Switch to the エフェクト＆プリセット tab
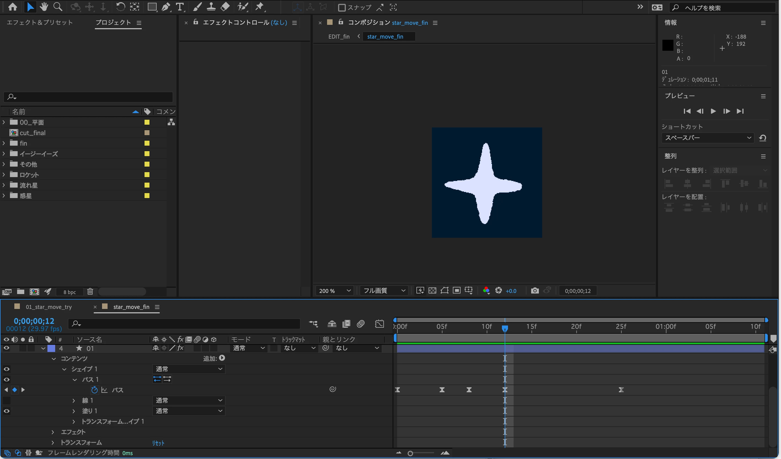The height and width of the screenshot is (459, 781). point(40,22)
